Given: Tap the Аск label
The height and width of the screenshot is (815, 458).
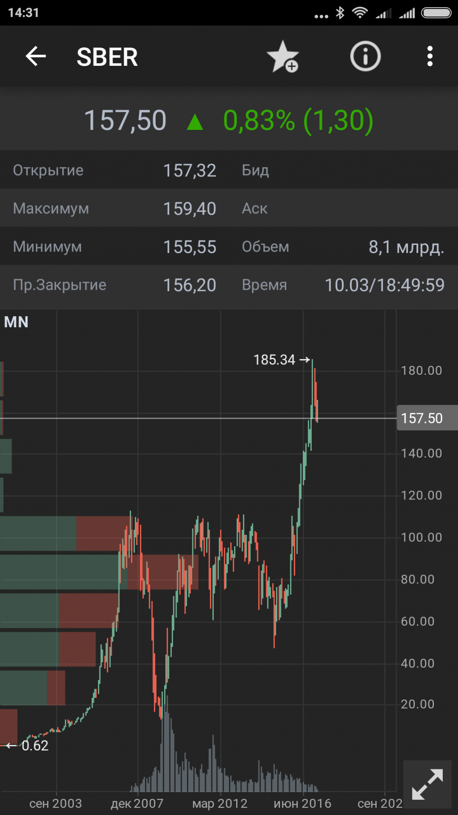Looking at the screenshot, I should point(254,209).
